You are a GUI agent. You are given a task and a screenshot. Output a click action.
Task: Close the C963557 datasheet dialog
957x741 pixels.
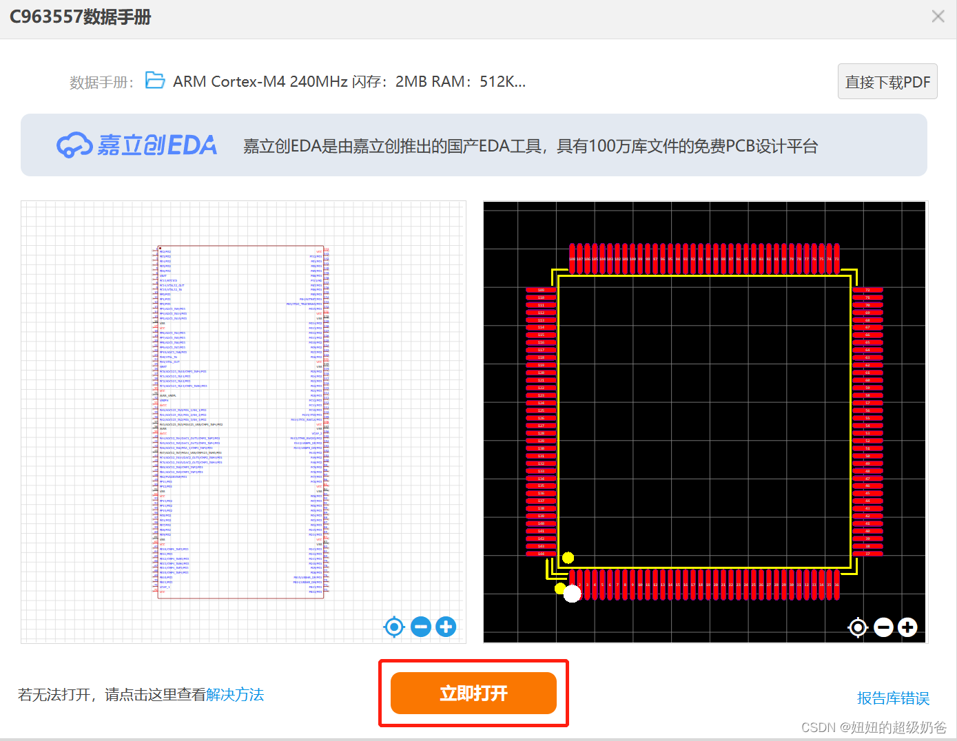tap(938, 17)
